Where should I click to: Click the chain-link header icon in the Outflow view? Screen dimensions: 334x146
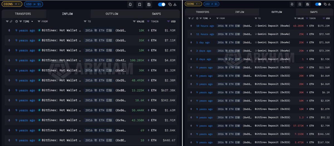193,18
